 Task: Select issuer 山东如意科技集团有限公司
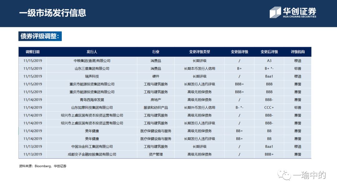(92, 107)
